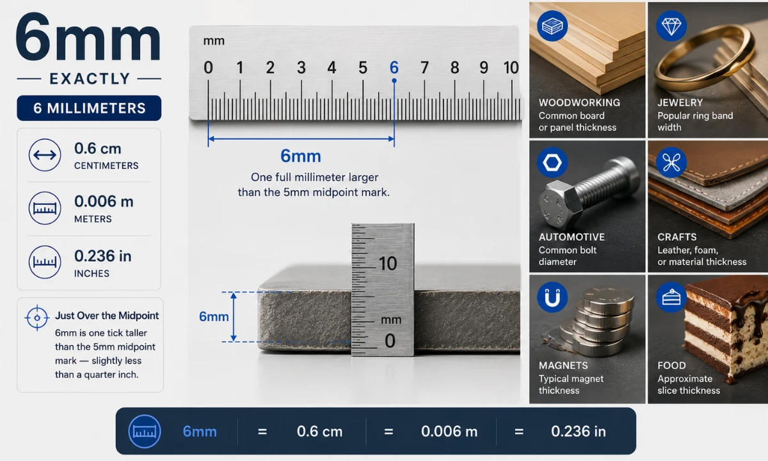This screenshot has height=461, width=768.
Task: Open the CRAFTS leather thumbnail
Action: (708, 206)
